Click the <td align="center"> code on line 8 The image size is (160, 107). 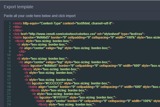(x=65, y=48)
